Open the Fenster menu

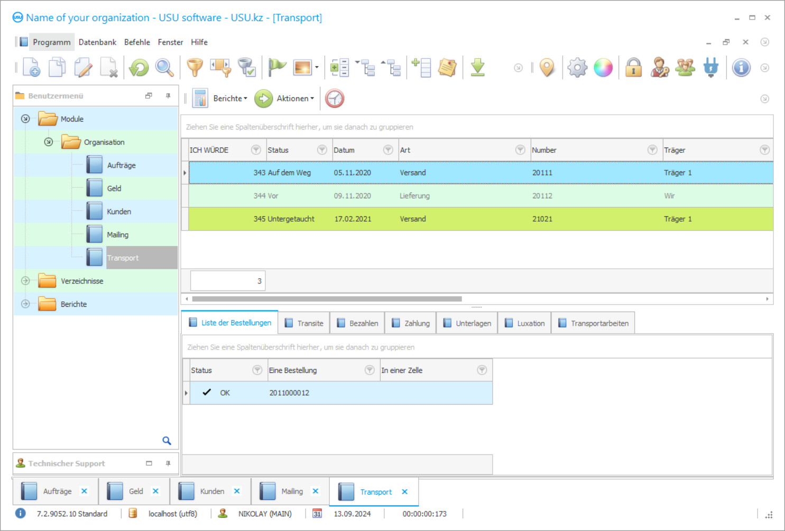tap(170, 42)
